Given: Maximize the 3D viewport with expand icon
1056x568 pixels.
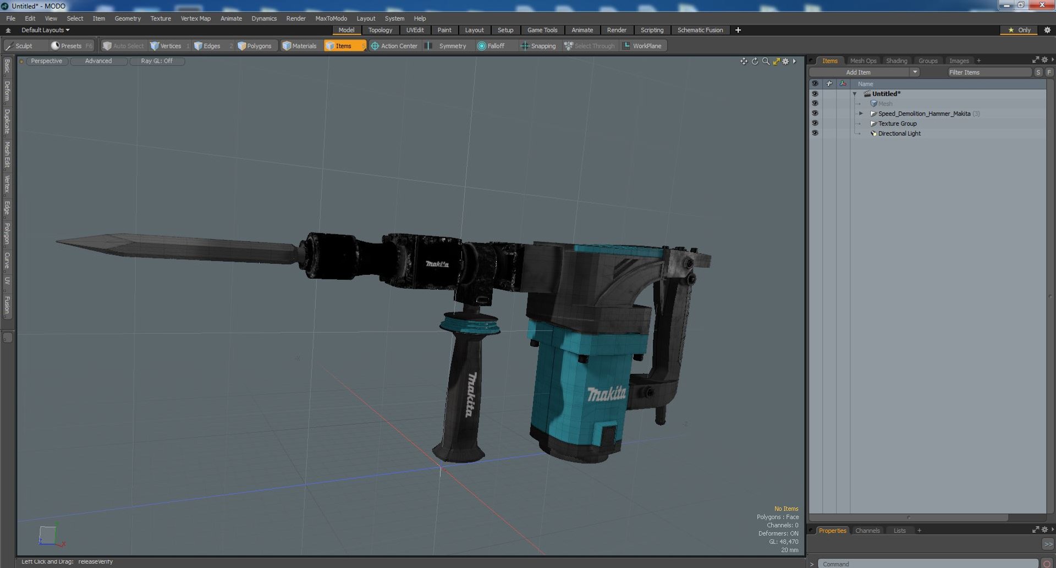Looking at the screenshot, I should pos(776,61).
